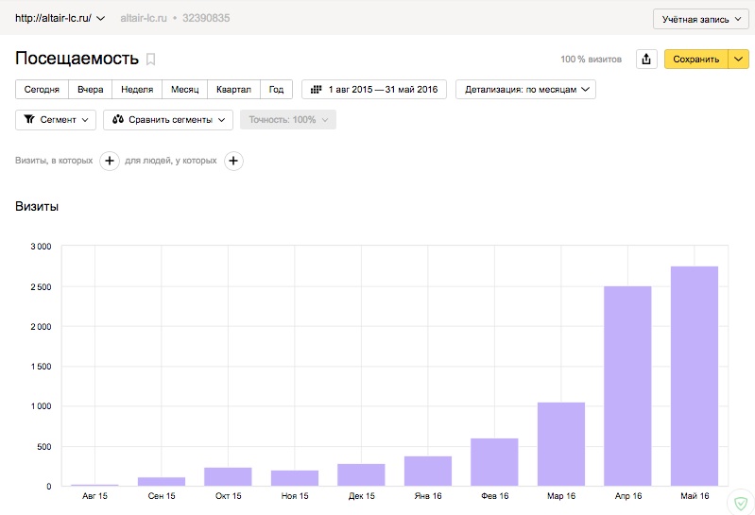Viewport: 755px width, 515px height.
Task: Switch period to Год
Action: pyautogui.click(x=276, y=90)
